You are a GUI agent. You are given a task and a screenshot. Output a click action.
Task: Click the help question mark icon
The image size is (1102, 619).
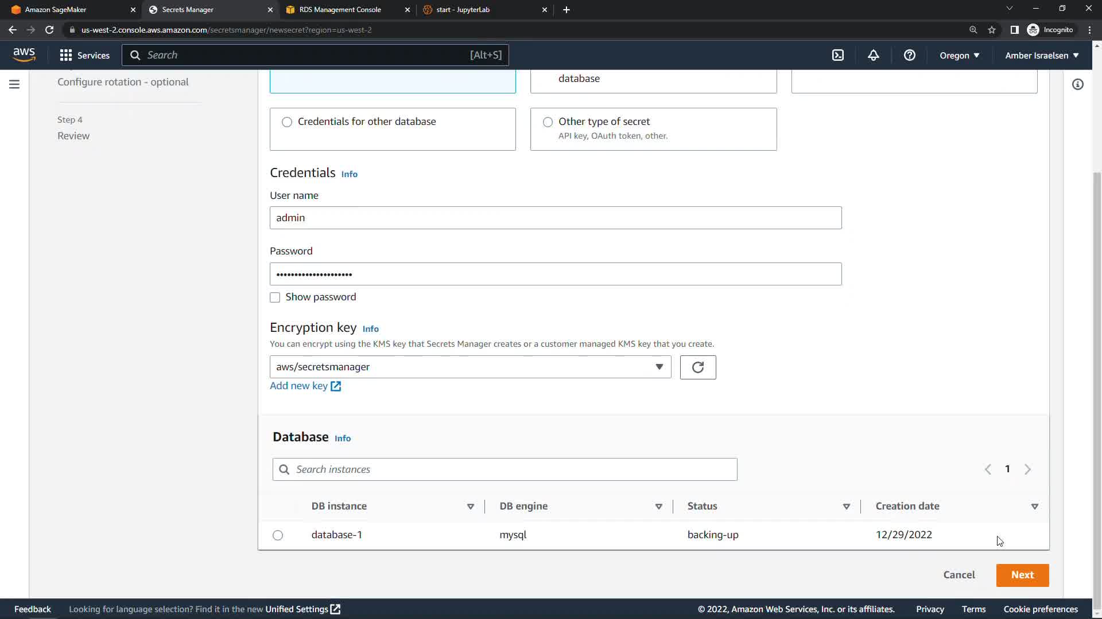(x=909, y=55)
